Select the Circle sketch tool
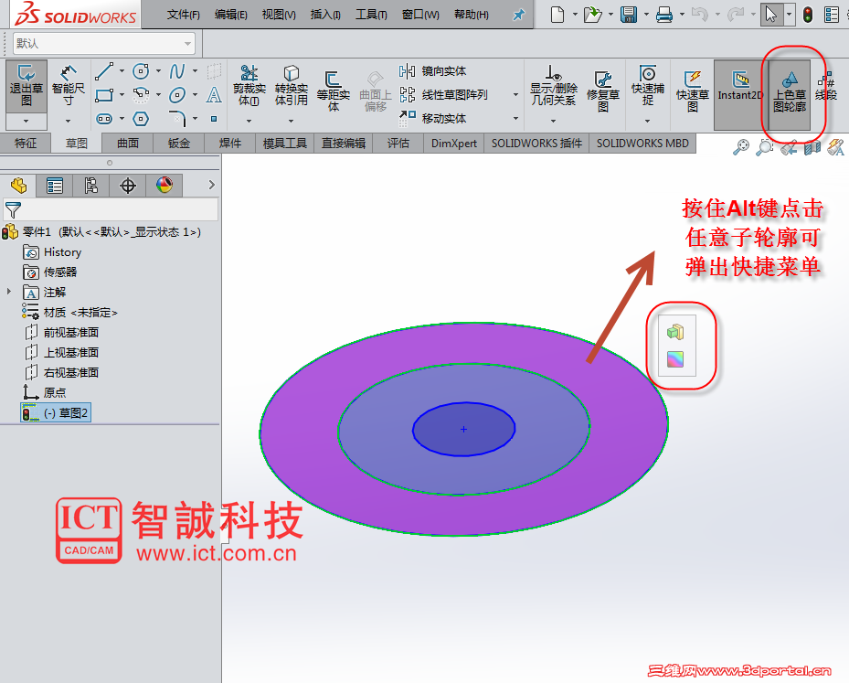 (x=141, y=71)
